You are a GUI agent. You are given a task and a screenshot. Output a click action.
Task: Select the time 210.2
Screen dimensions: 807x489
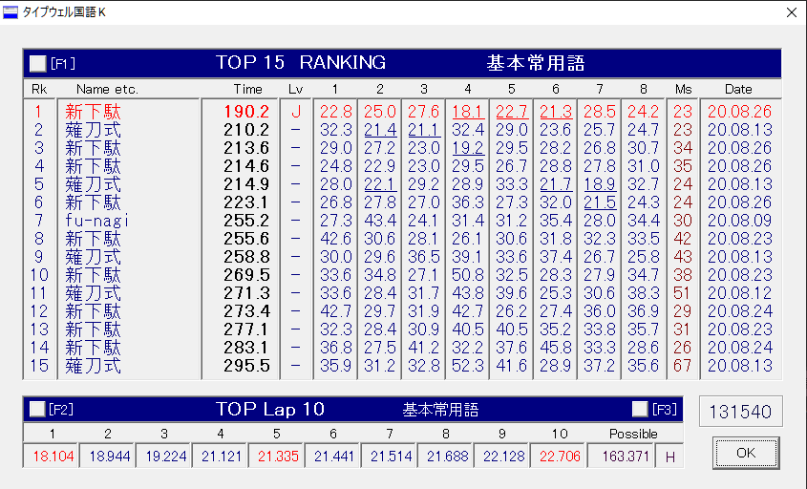[246, 130]
